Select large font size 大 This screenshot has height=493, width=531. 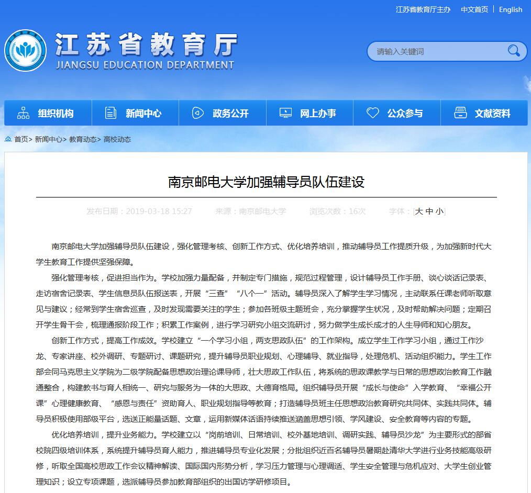coord(418,211)
